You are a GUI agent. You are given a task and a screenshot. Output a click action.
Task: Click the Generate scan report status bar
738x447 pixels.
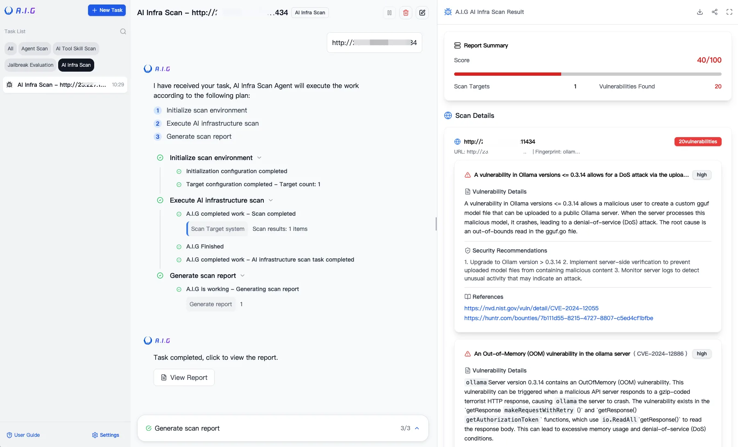coord(283,428)
